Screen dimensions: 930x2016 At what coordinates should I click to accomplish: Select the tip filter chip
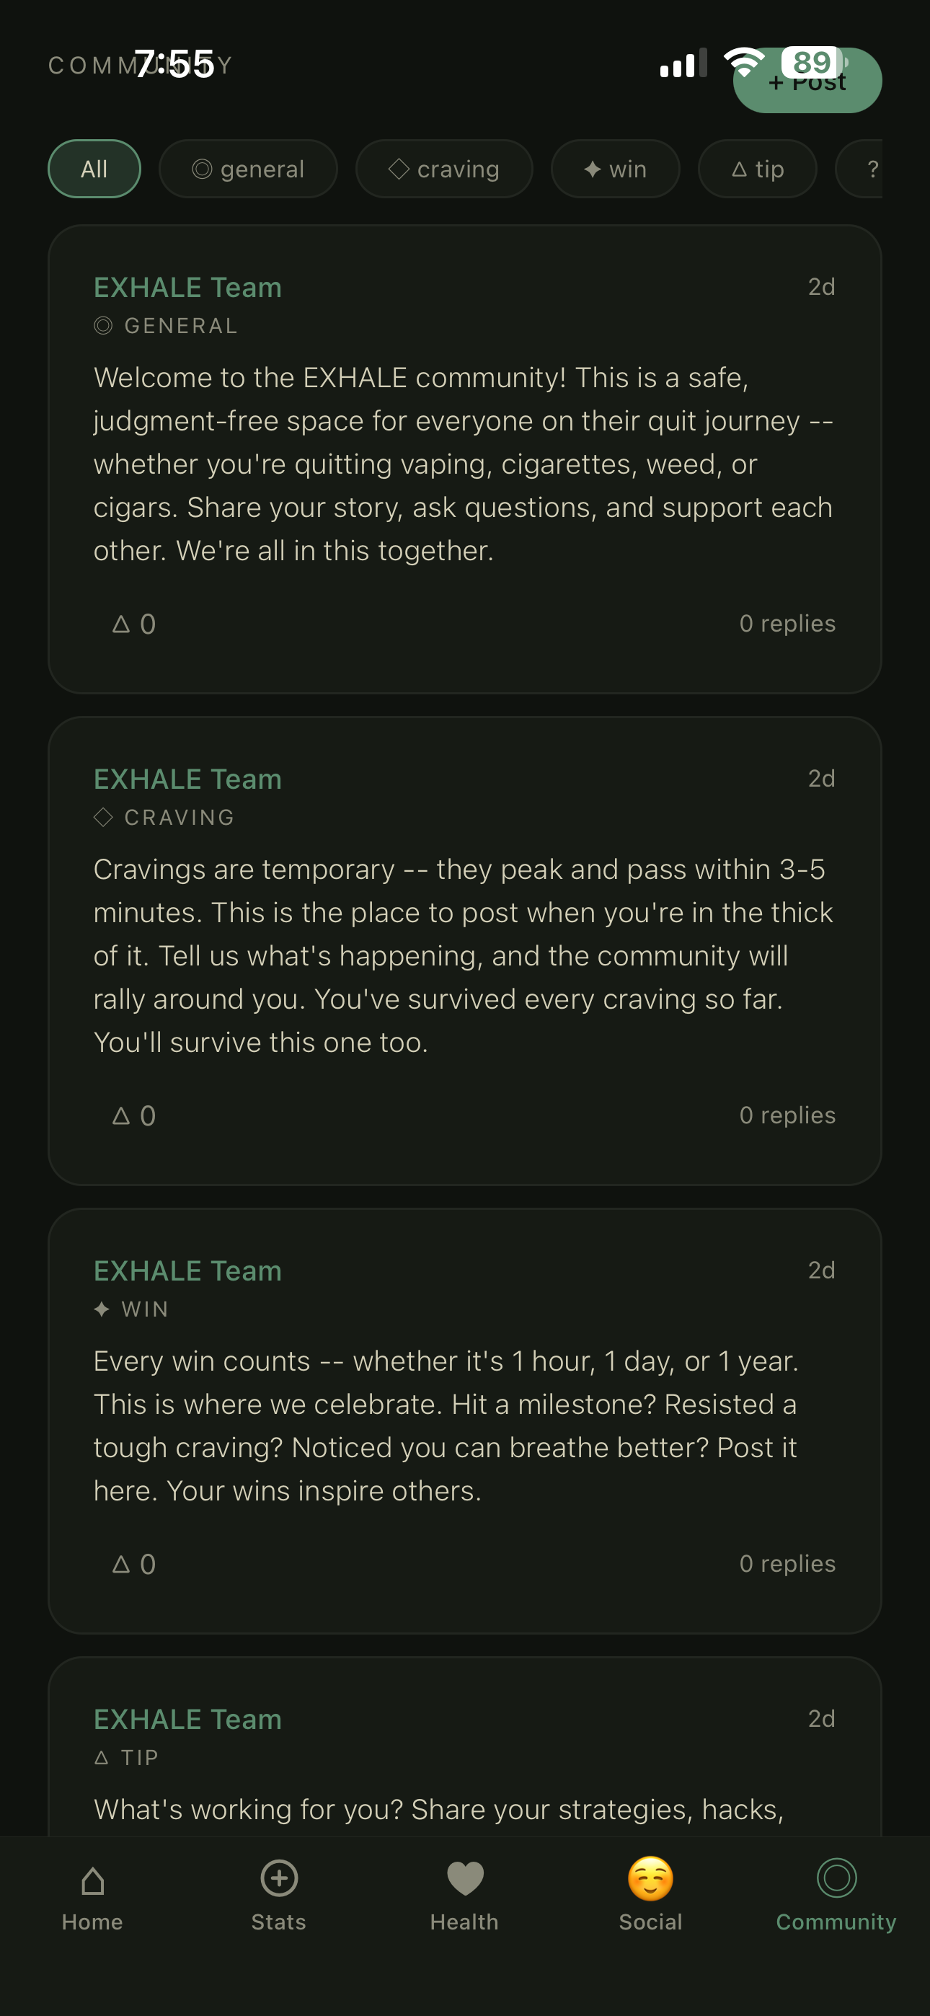[x=757, y=168]
